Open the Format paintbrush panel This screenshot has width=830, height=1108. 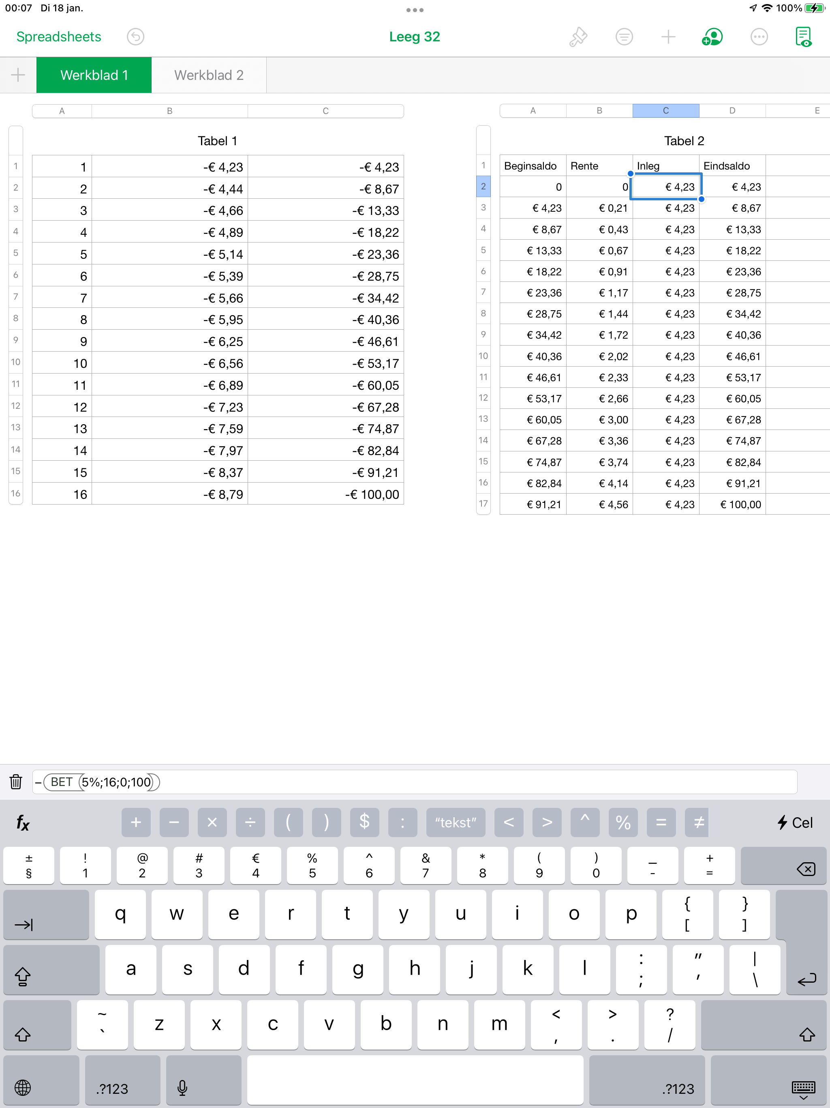tap(578, 37)
